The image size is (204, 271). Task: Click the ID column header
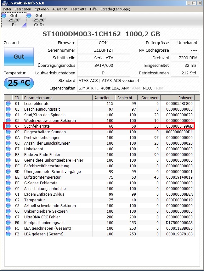17,98
